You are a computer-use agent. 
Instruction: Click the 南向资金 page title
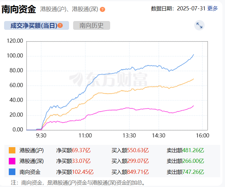click(19, 9)
